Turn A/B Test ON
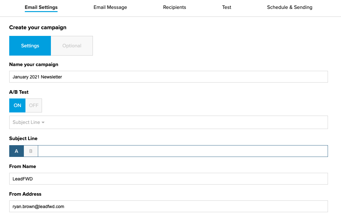This screenshot has width=341, height=216. 17,105
